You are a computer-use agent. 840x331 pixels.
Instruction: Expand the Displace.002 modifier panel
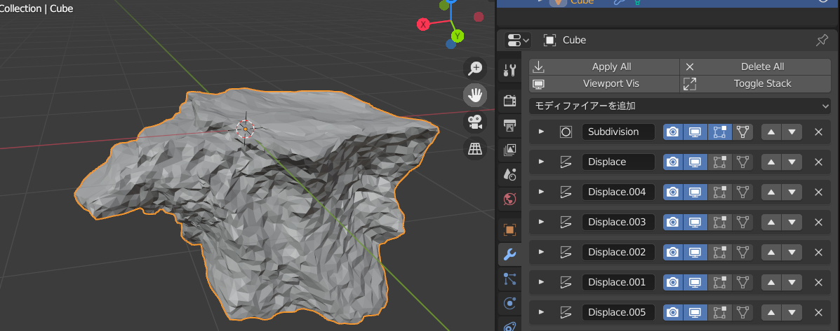coord(541,252)
